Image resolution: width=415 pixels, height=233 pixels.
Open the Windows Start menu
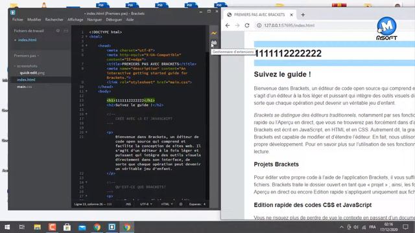7,227
